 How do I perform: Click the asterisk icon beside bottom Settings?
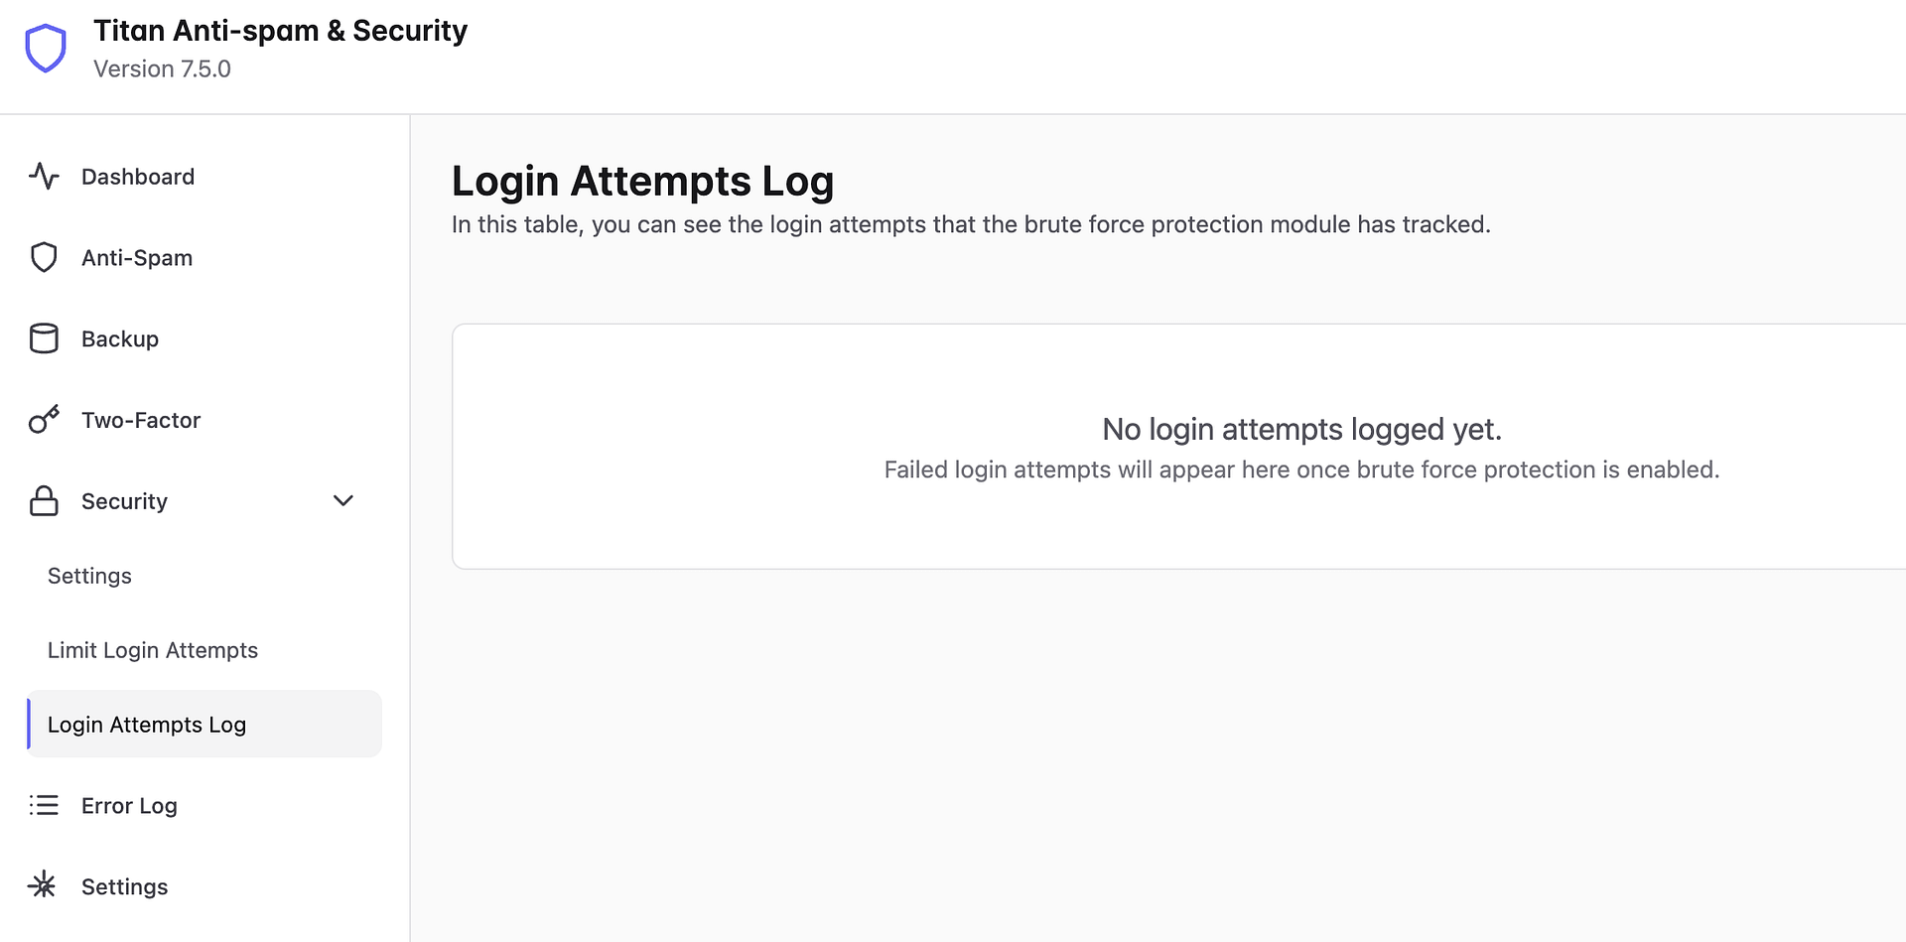tap(43, 885)
